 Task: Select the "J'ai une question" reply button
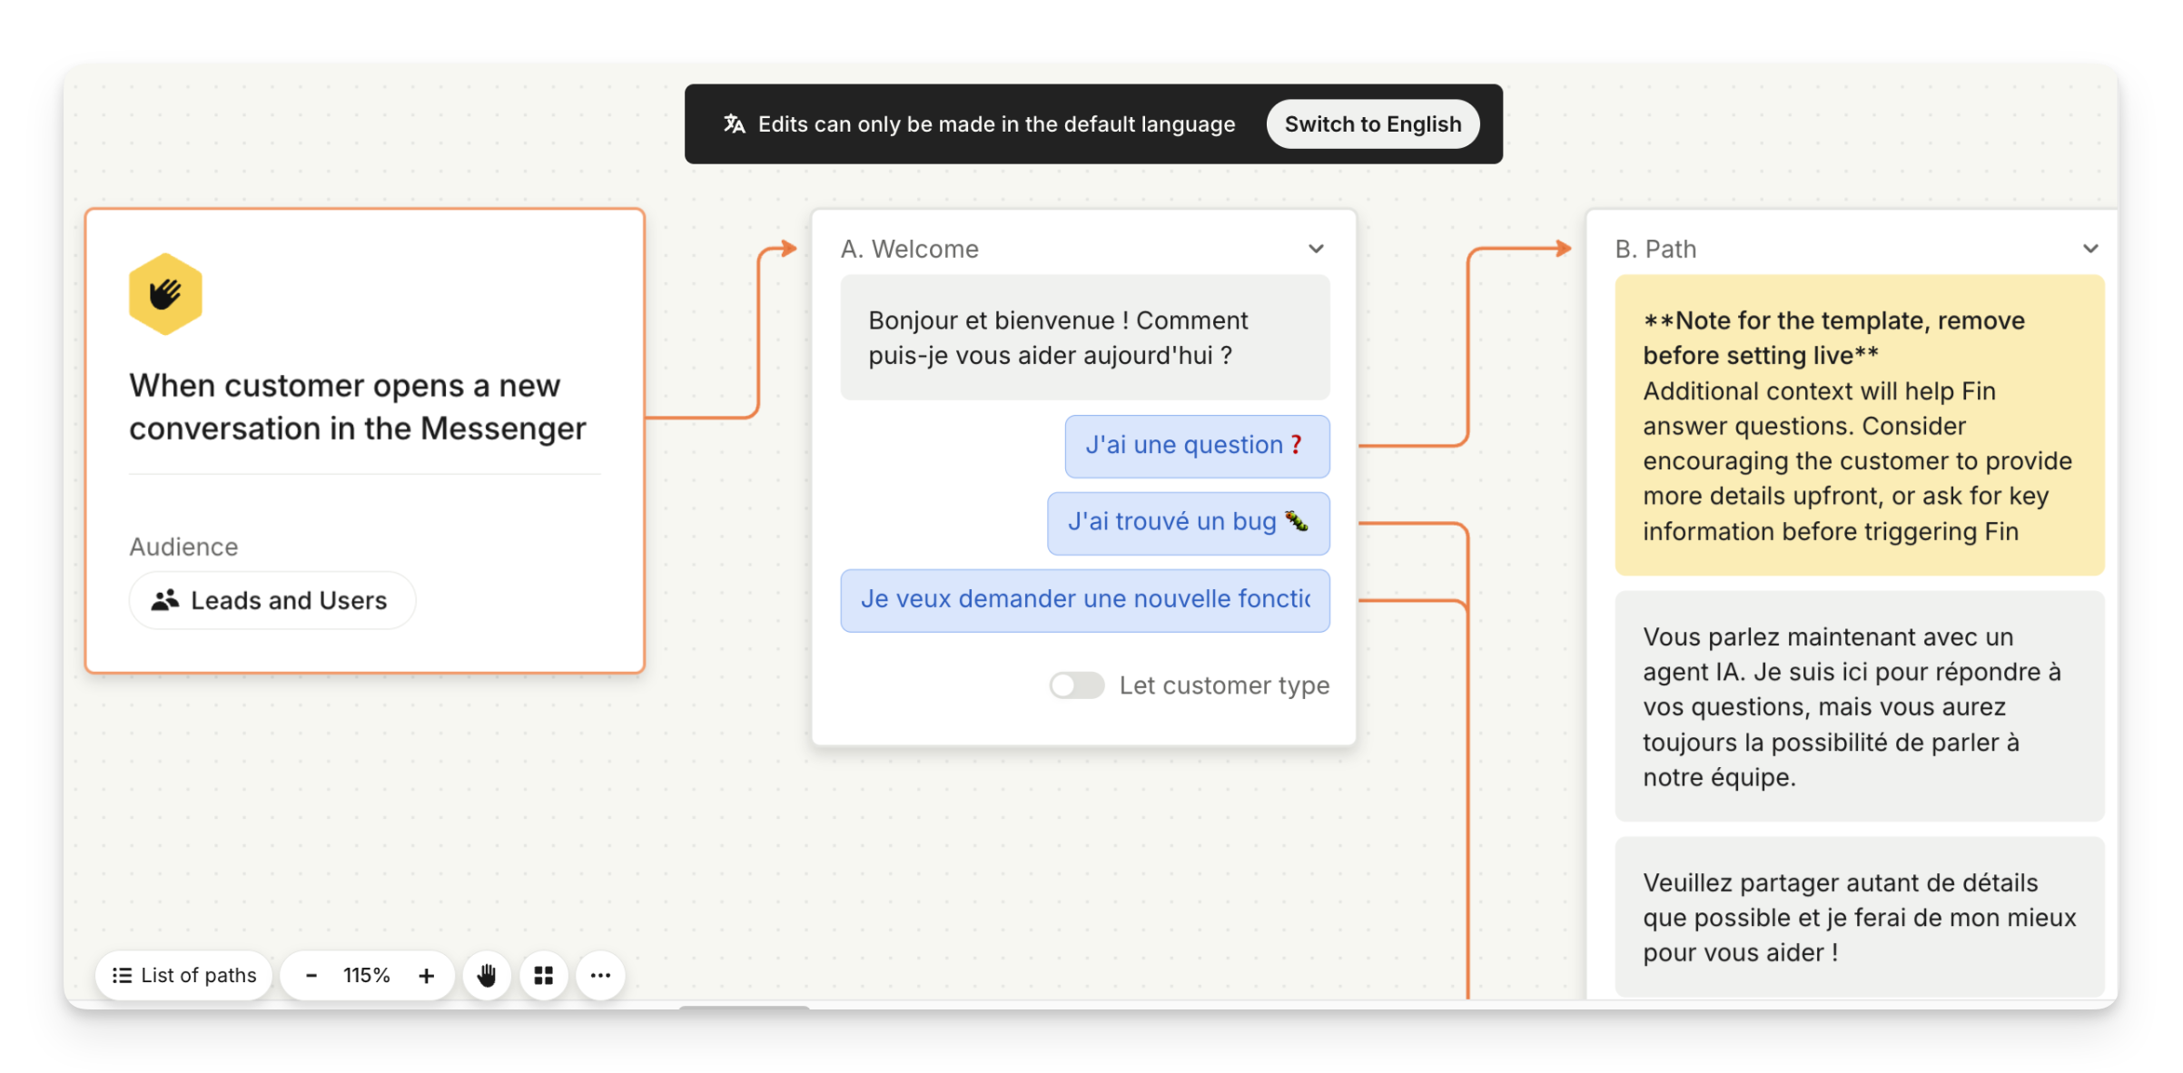point(1196,446)
